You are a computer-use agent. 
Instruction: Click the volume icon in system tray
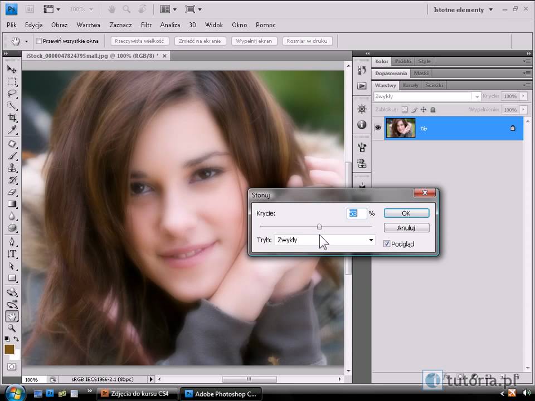tap(527, 394)
